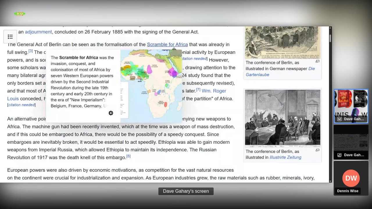Open hover preview settings gear
The width and height of the screenshot is (372, 209).
click(x=111, y=113)
